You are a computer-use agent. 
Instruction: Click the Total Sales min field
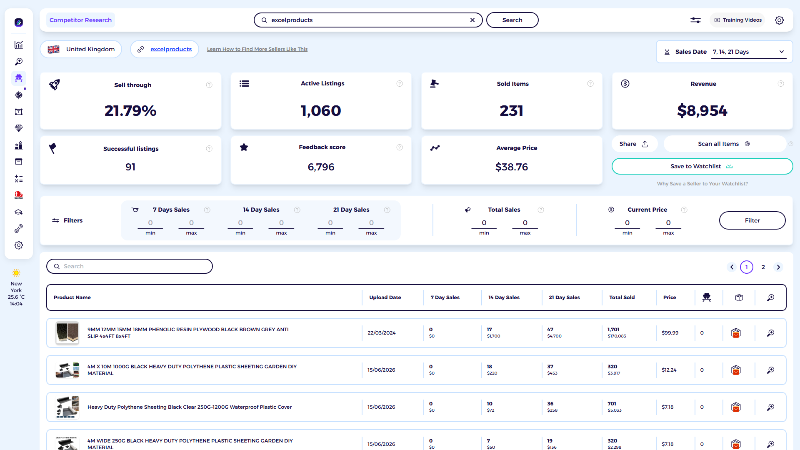(x=484, y=223)
